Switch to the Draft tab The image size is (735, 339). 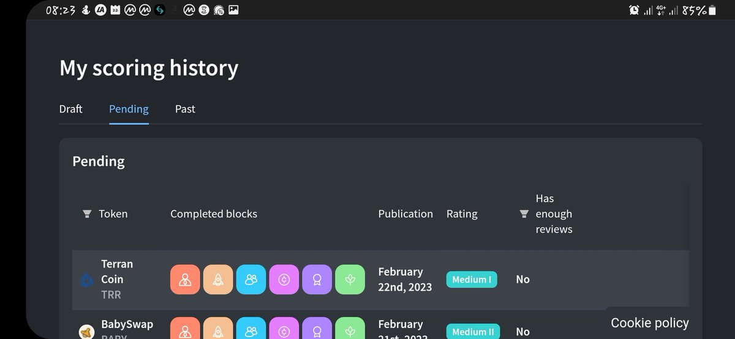[70, 109]
